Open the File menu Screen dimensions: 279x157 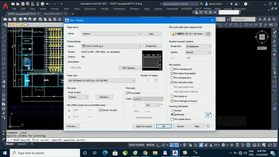point(14,9)
